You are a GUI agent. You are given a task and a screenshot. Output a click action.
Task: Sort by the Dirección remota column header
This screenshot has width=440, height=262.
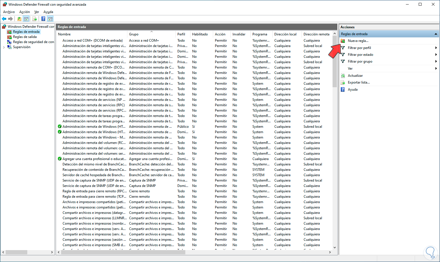pos(316,34)
